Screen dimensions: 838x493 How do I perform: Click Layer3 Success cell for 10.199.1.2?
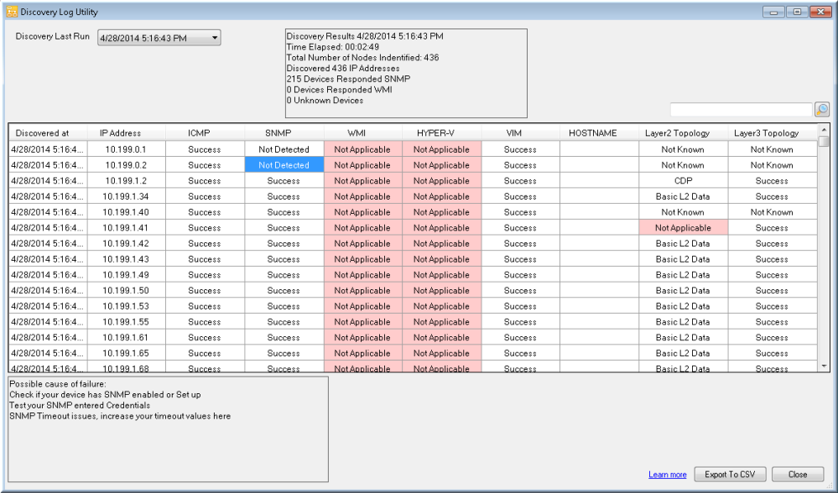pyautogui.click(x=773, y=180)
